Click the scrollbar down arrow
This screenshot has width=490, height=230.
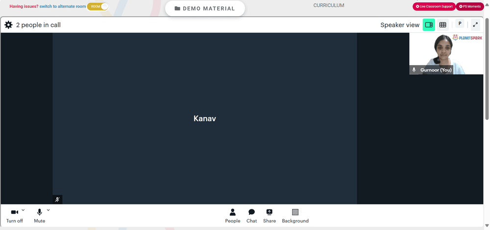tap(487, 226)
